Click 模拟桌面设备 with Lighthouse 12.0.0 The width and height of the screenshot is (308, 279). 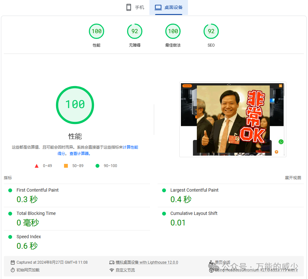pyautogui.click(x=147, y=262)
